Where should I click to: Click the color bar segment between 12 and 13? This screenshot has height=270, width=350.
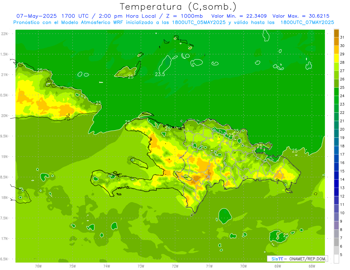pyautogui.click(x=336, y=192)
